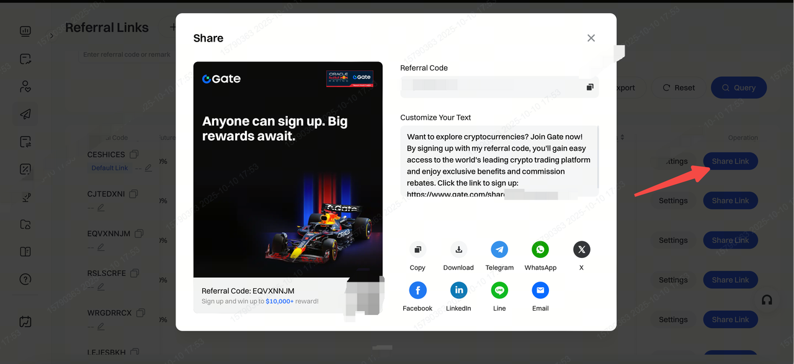Click the Query search button
This screenshot has width=794, height=364.
(x=739, y=87)
